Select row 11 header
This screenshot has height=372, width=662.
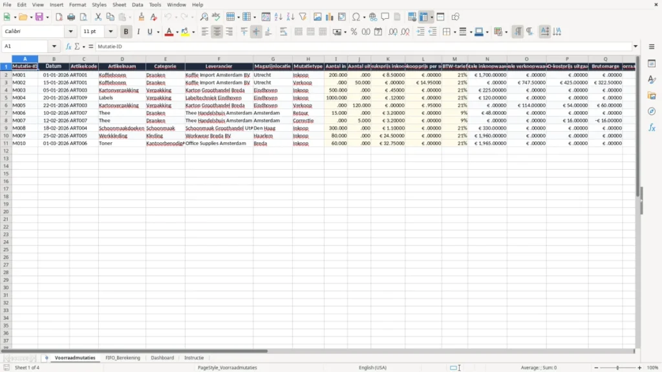click(x=6, y=143)
